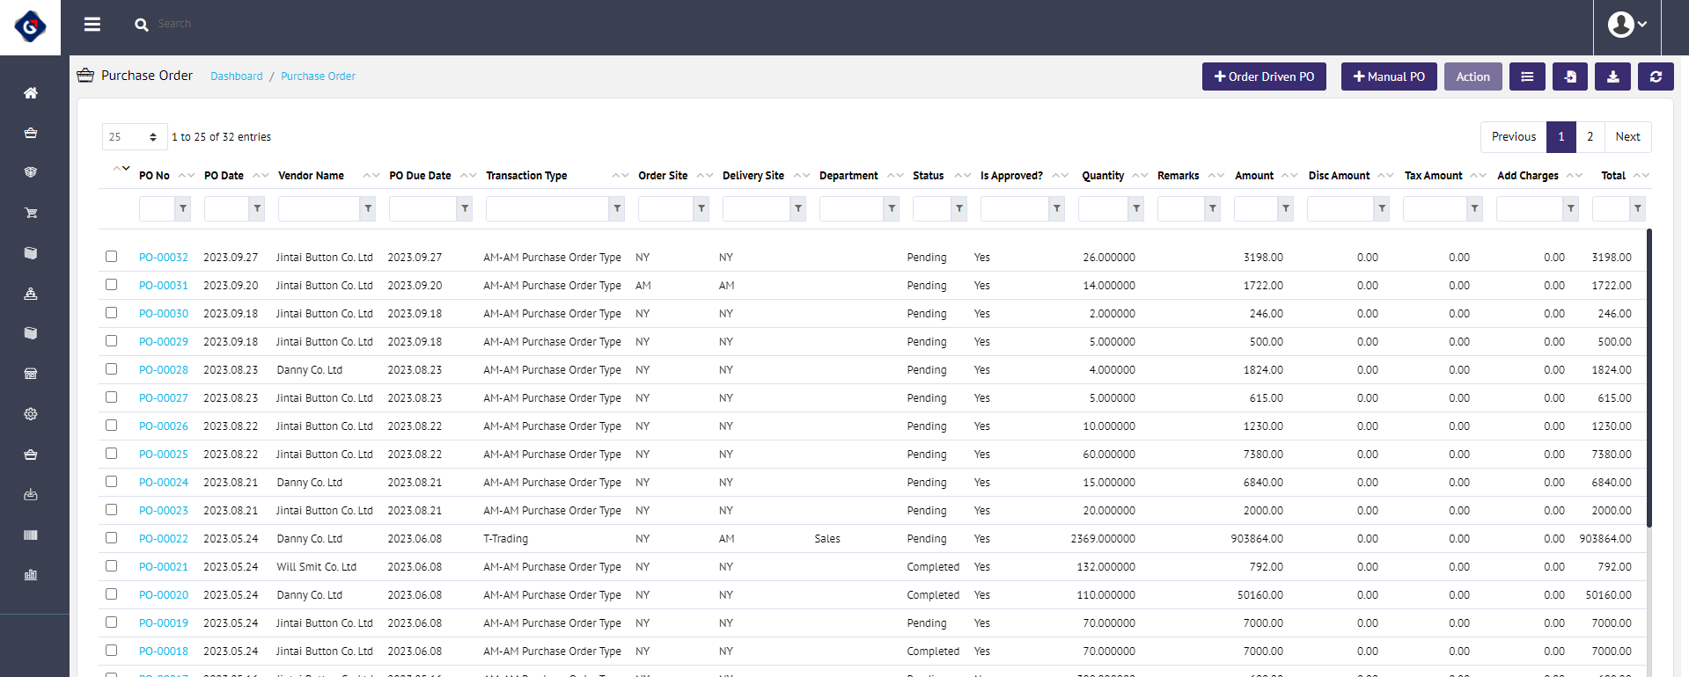Open the settings gear sidebar icon
This screenshot has width=1689, height=677.
point(31,414)
